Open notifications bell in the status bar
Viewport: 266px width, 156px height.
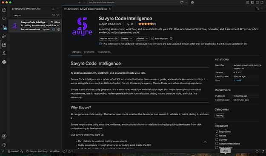click(263, 151)
